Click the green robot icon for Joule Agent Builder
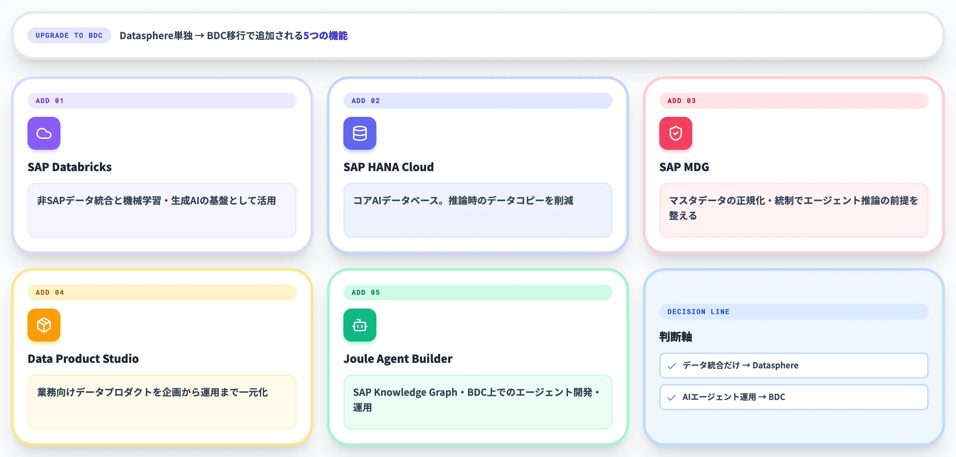The image size is (956, 457). [x=360, y=325]
